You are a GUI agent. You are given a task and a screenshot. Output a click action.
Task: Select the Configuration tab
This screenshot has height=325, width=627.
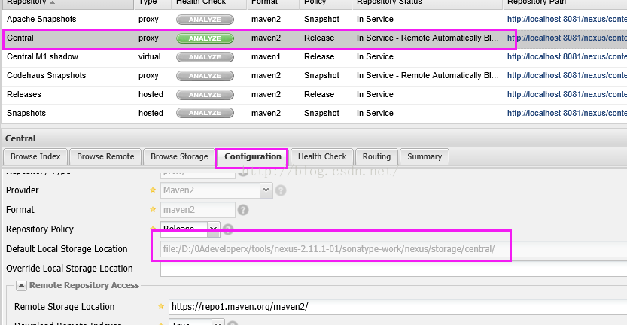tap(253, 156)
